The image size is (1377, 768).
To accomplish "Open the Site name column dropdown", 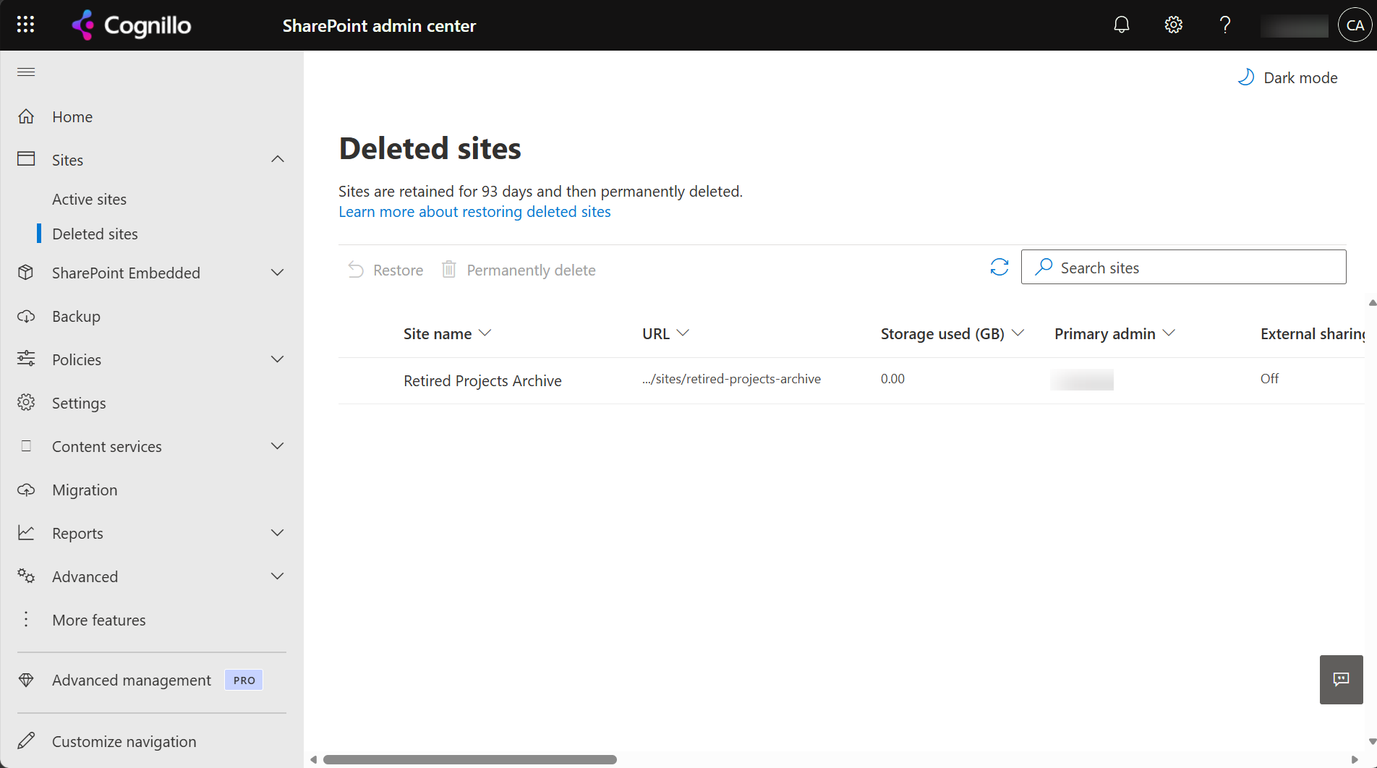I will click(x=485, y=333).
